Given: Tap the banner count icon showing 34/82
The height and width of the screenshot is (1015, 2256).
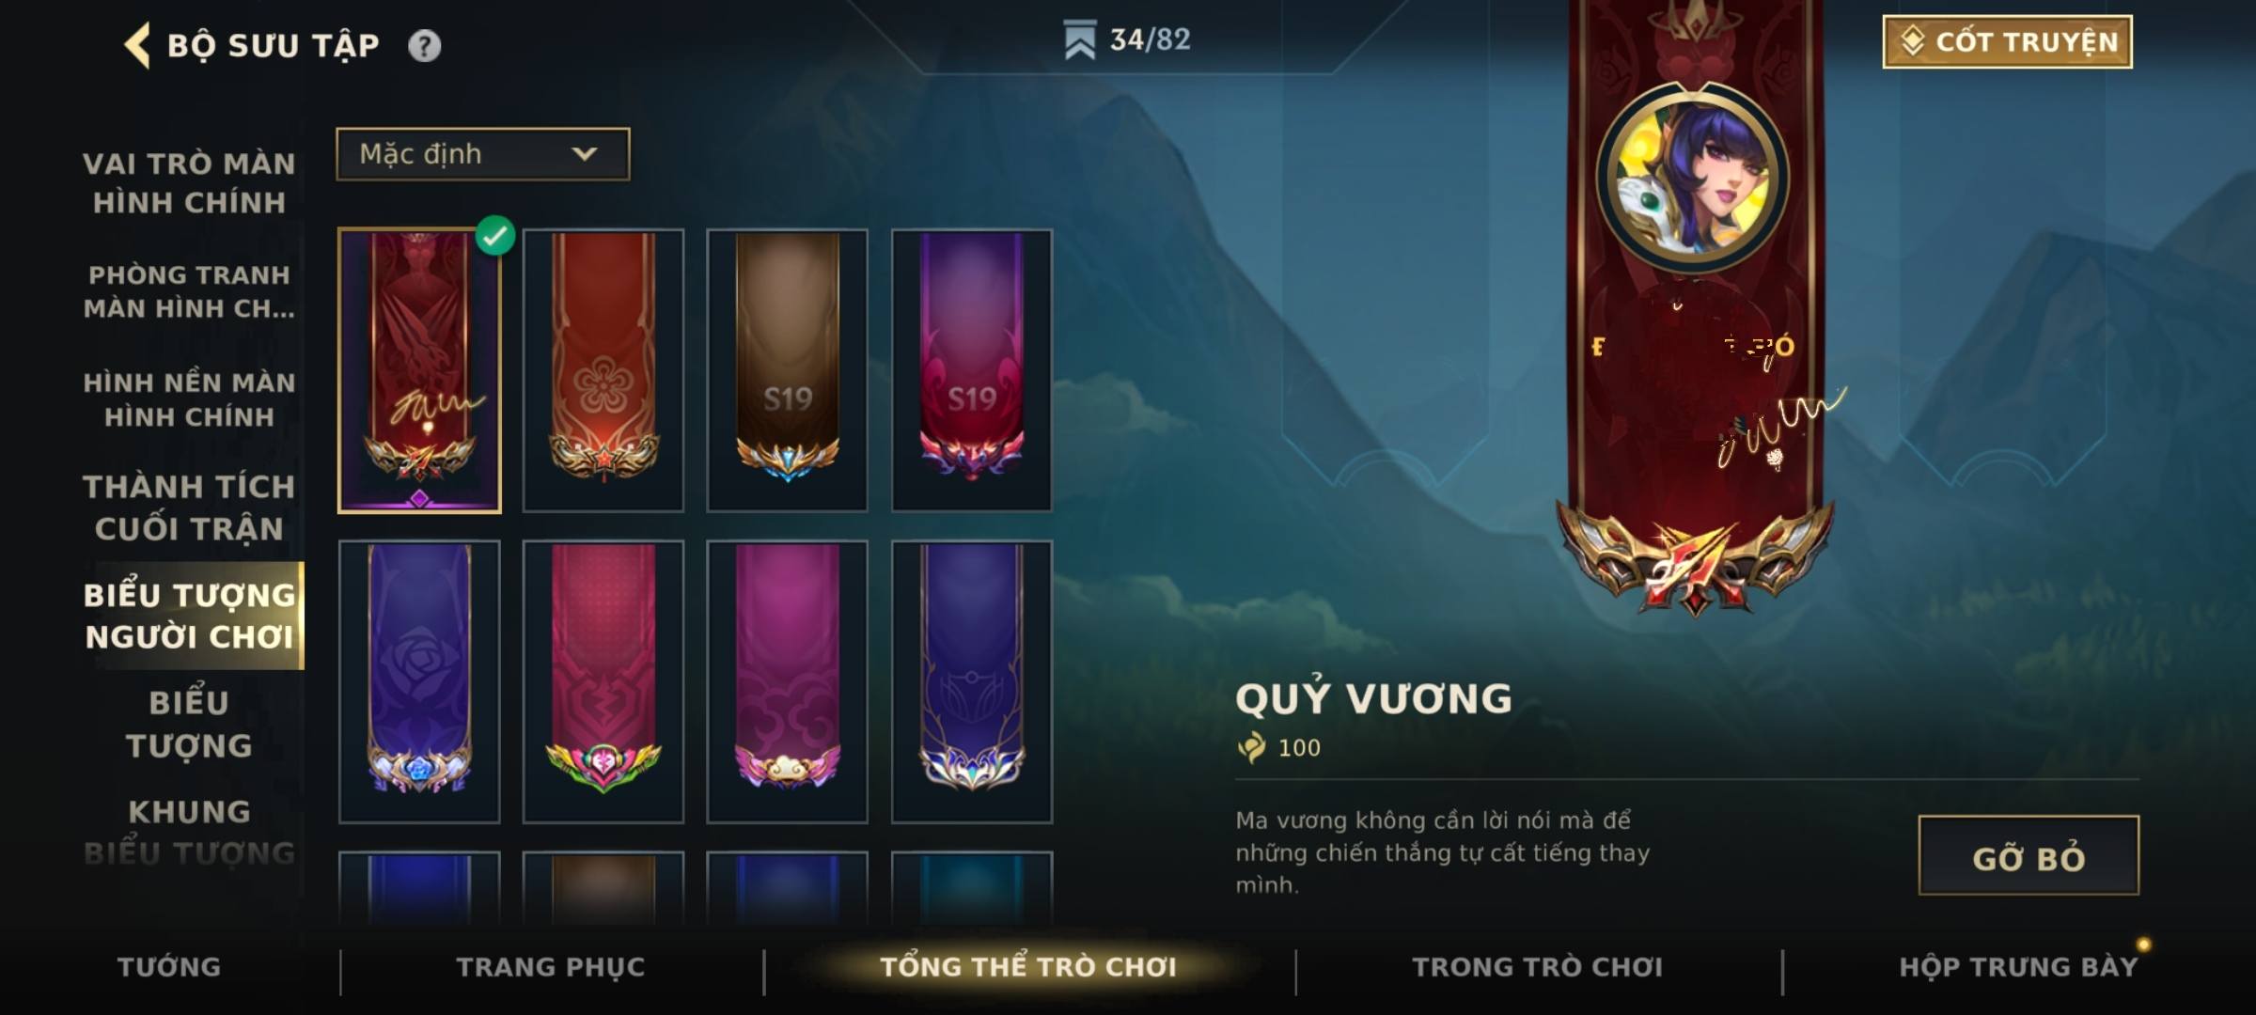Looking at the screenshot, I should click(x=1079, y=40).
